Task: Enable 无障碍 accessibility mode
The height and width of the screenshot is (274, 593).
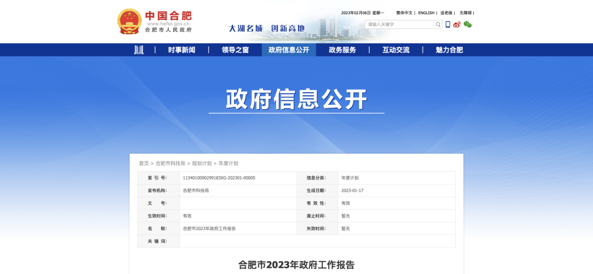Action: point(466,13)
